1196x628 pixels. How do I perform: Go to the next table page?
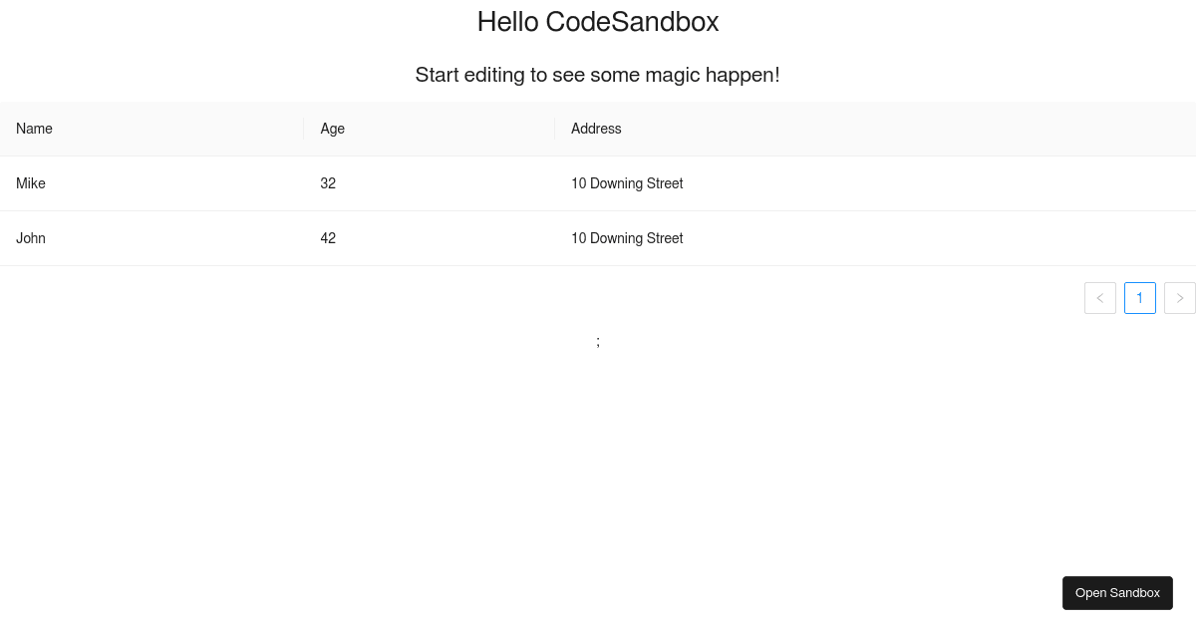pos(1180,298)
